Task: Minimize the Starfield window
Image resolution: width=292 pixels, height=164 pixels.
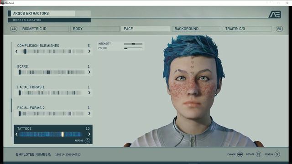Action: [x=270, y=3]
